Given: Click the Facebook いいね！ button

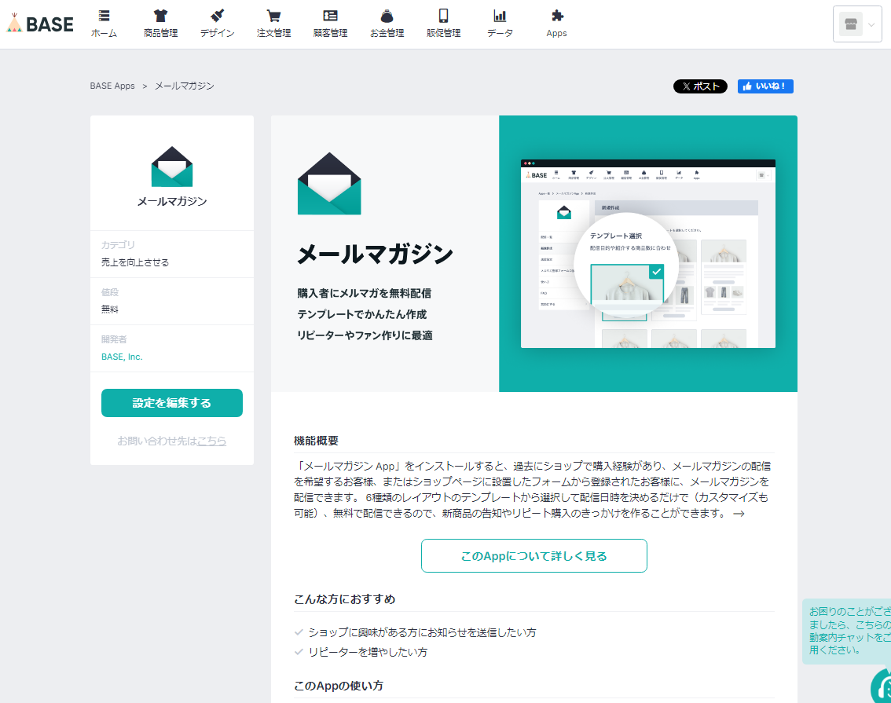Looking at the screenshot, I should (x=765, y=86).
